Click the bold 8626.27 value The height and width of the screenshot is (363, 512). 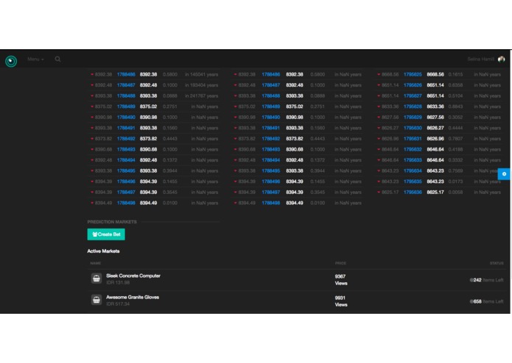point(435,128)
